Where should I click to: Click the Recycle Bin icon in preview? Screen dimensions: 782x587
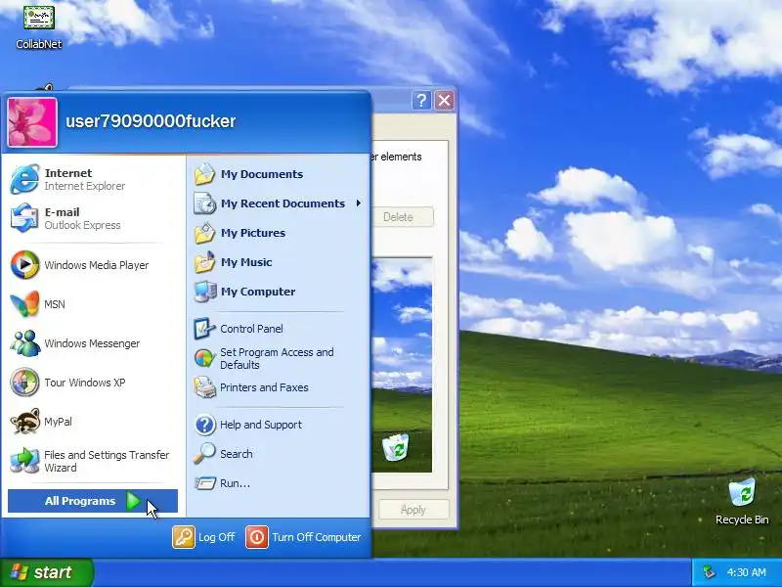(x=395, y=447)
